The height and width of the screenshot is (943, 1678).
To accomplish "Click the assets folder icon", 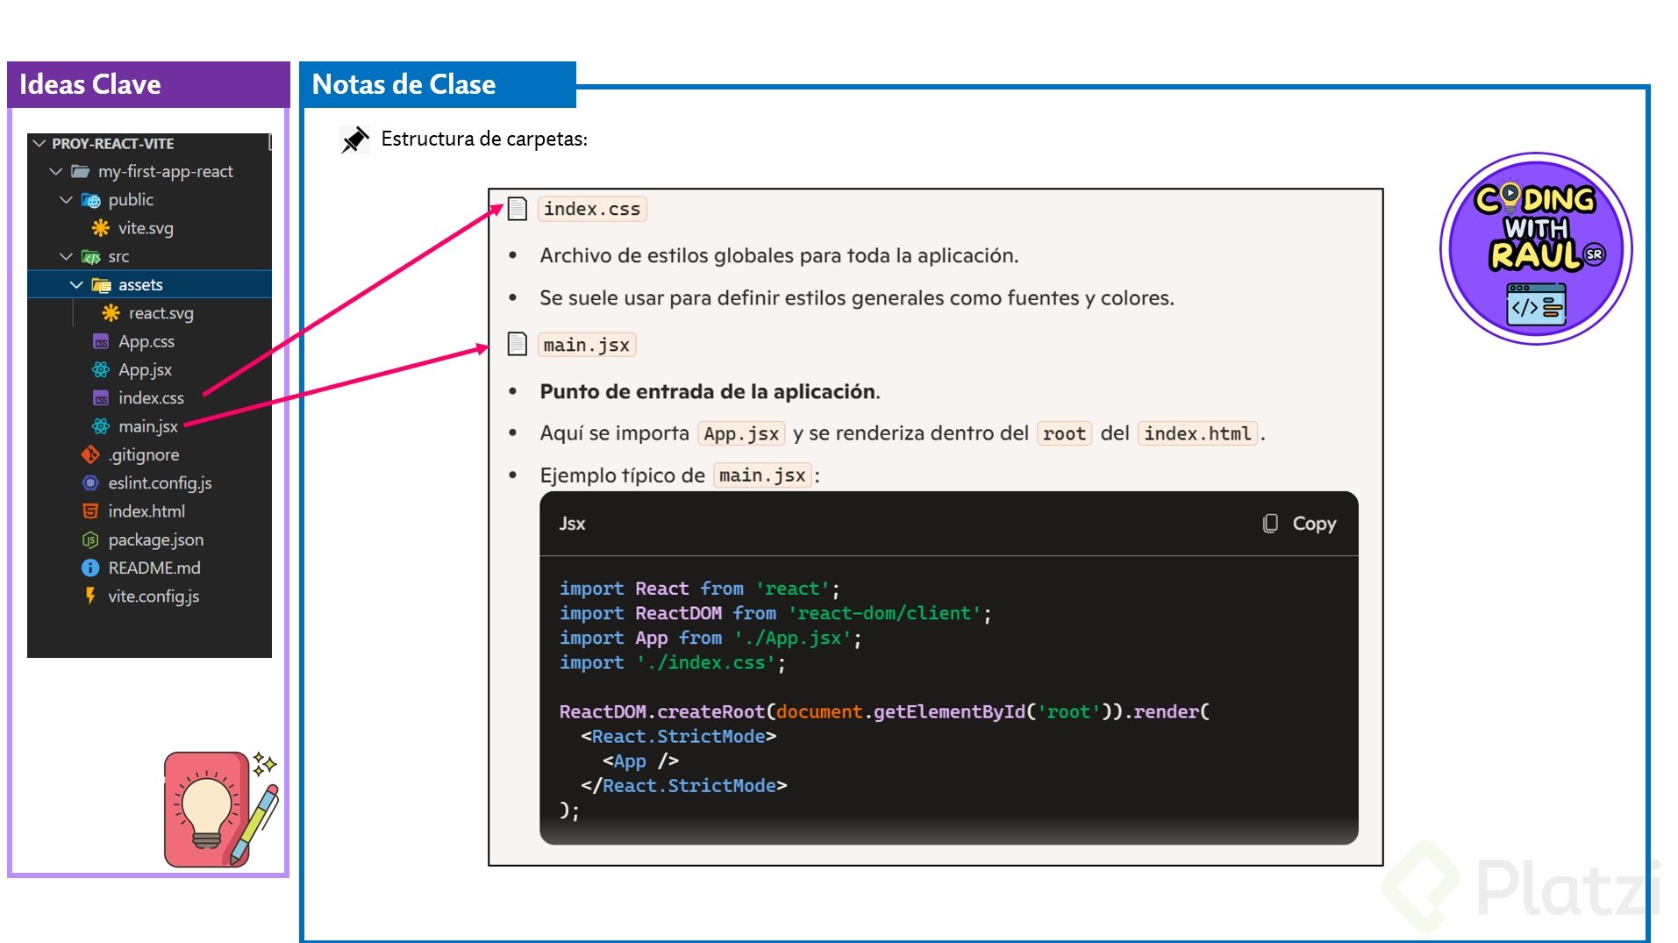I will (x=101, y=285).
